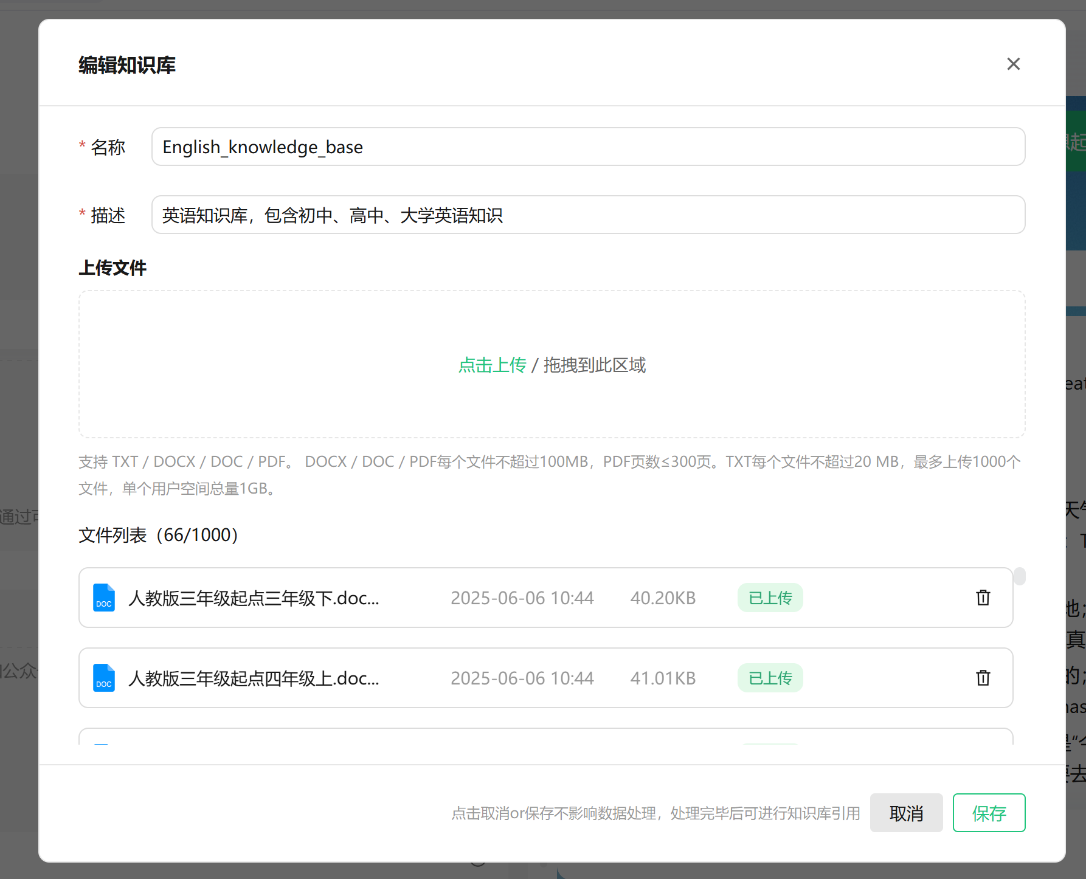Select file name 人教版三年级起点三年级下.doc...
The height and width of the screenshot is (879, 1086).
point(254,598)
